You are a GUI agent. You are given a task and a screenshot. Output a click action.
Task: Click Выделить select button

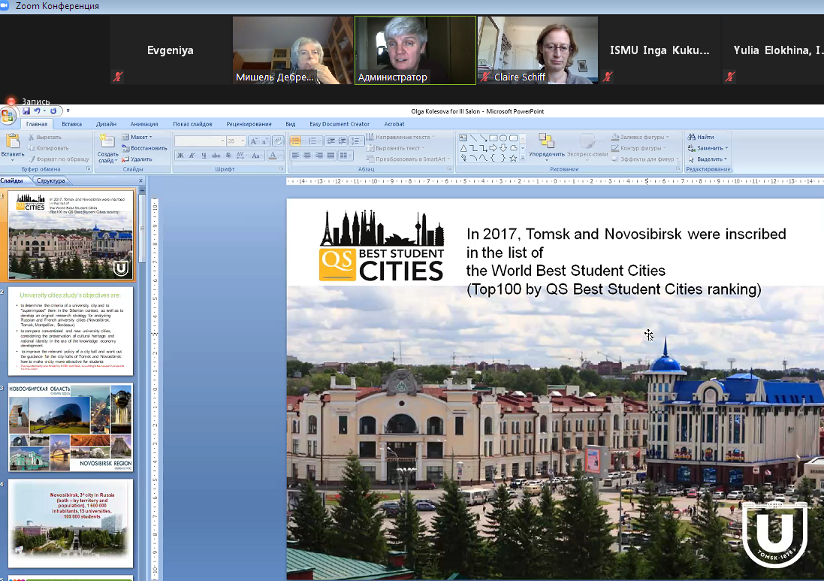click(708, 159)
